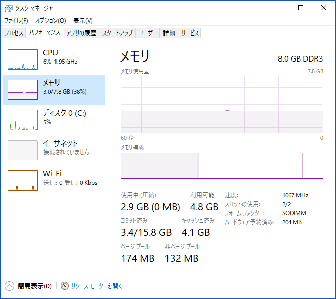Open the 表示(V) menu
The image size is (336, 299).
coord(83,21)
